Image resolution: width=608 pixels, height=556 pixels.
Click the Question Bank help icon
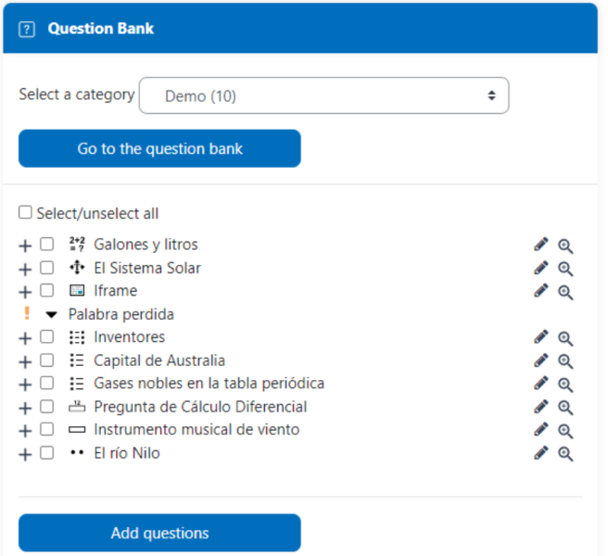[27, 30]
